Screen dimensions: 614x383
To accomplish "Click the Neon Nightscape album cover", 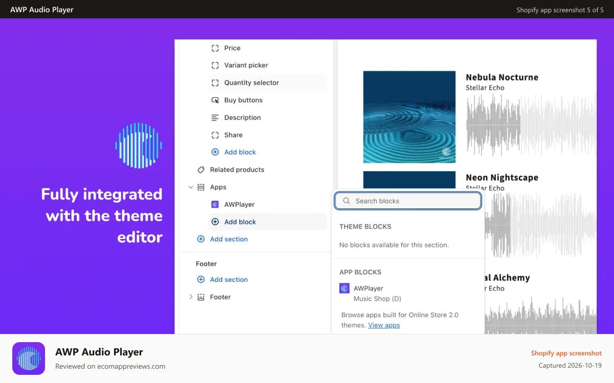I will (x=409, y=180).
